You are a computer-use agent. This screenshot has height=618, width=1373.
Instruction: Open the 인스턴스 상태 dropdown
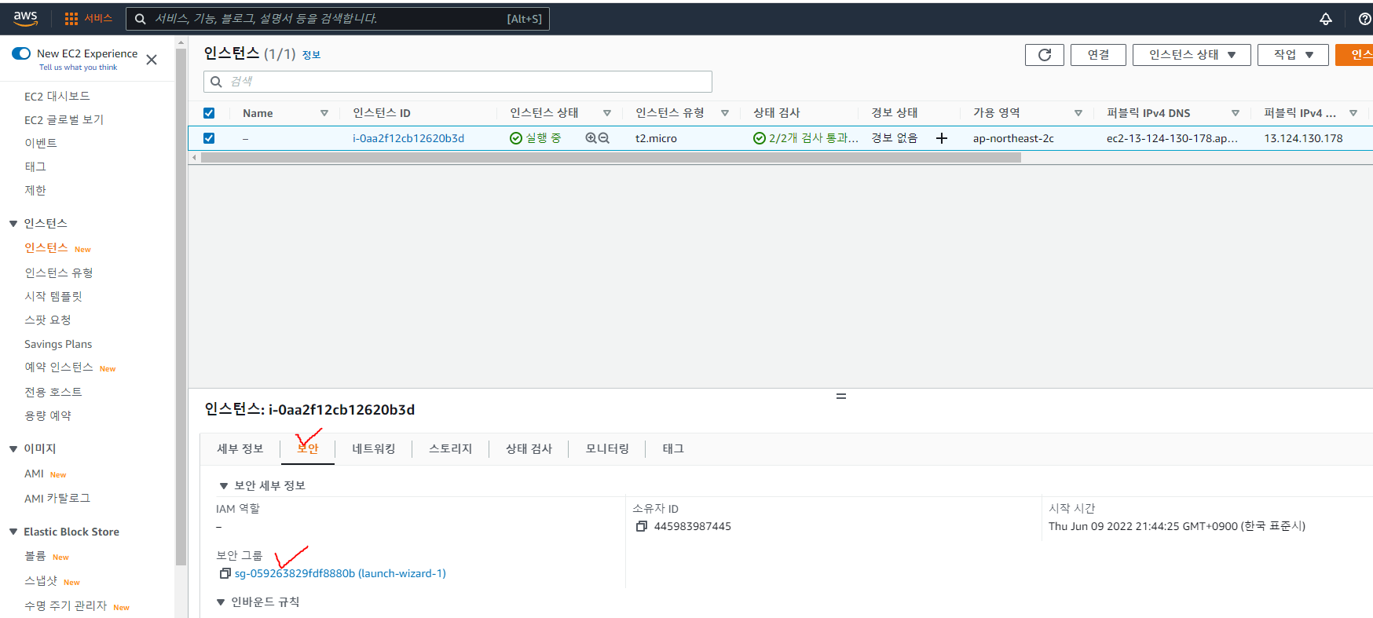[x=1192, y=55]
